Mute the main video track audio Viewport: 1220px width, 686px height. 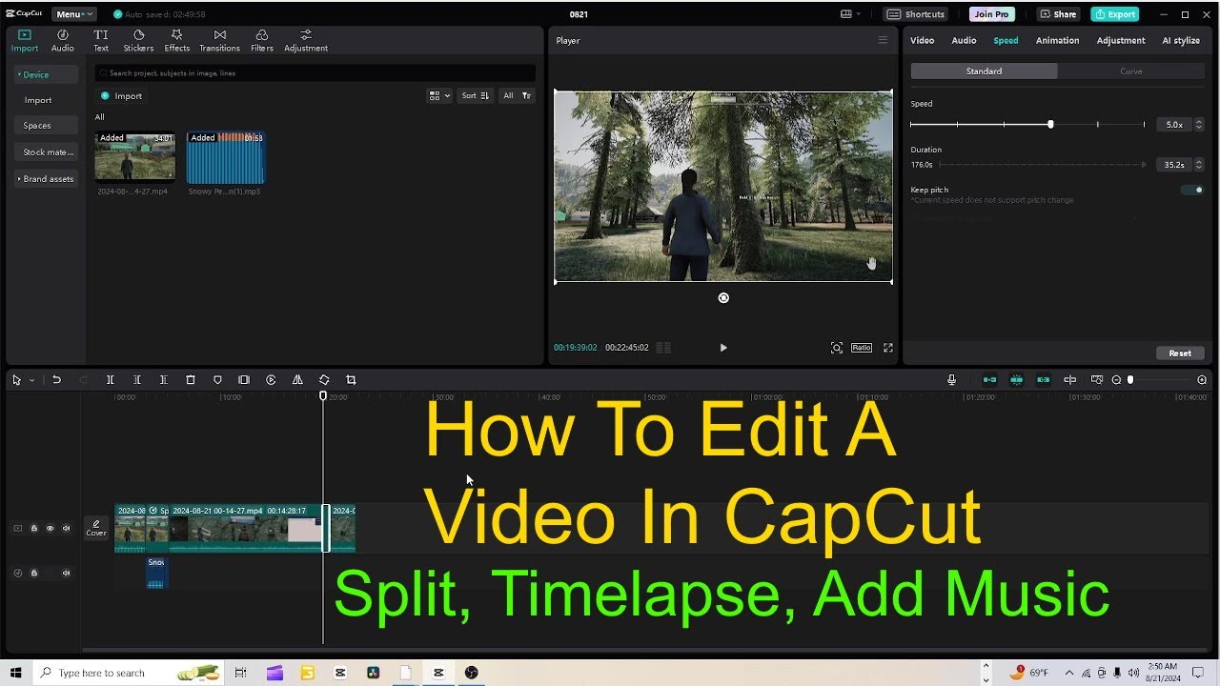tap(67, 528)
